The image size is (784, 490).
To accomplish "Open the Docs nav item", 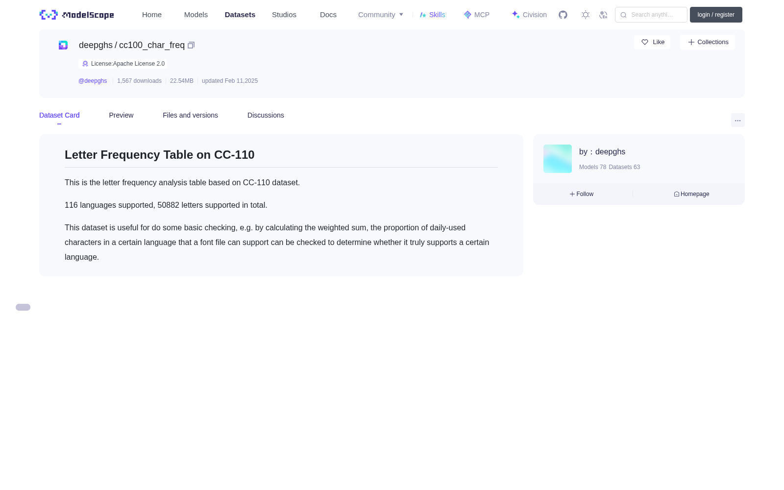I will coord(328,15).
